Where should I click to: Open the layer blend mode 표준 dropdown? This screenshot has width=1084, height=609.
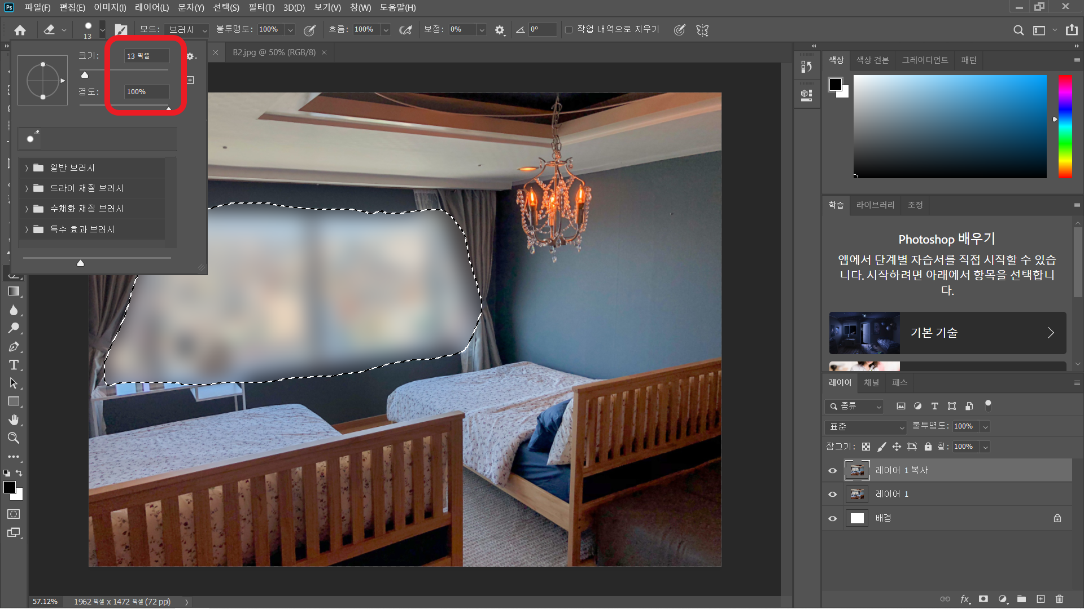[866, 427]
